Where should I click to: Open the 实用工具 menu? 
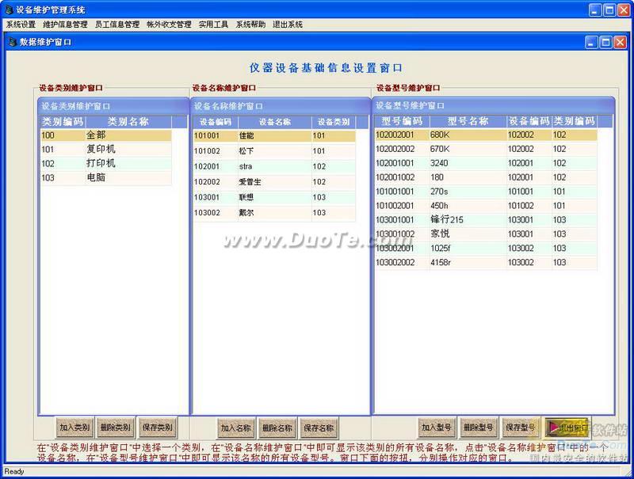pyautogui.click(x=213, y=25)
